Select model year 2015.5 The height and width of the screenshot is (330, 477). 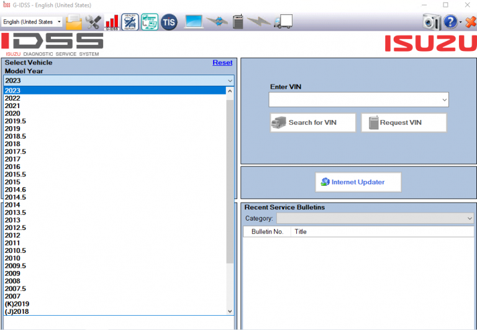click(x=115, y=174)
